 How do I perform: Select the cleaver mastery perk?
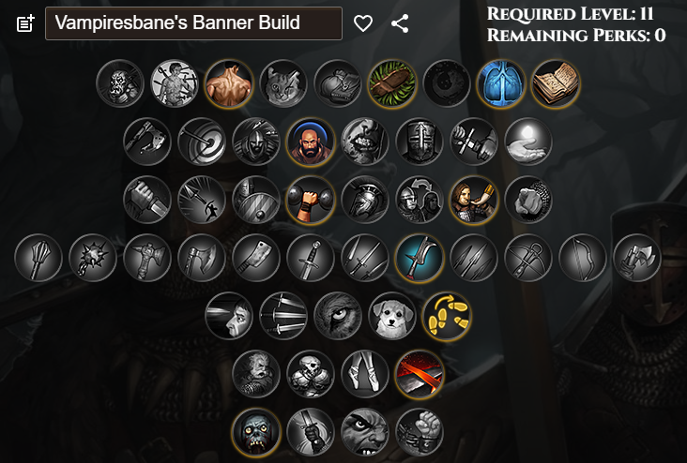point(256,258)
